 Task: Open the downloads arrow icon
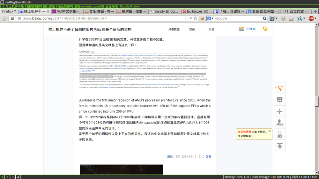[283, 18]
